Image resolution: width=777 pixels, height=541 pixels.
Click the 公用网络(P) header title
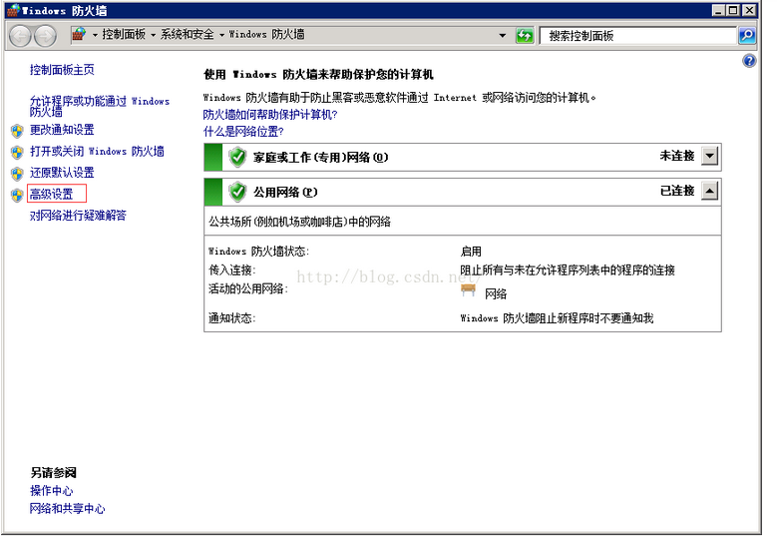[x=285, y=193]
